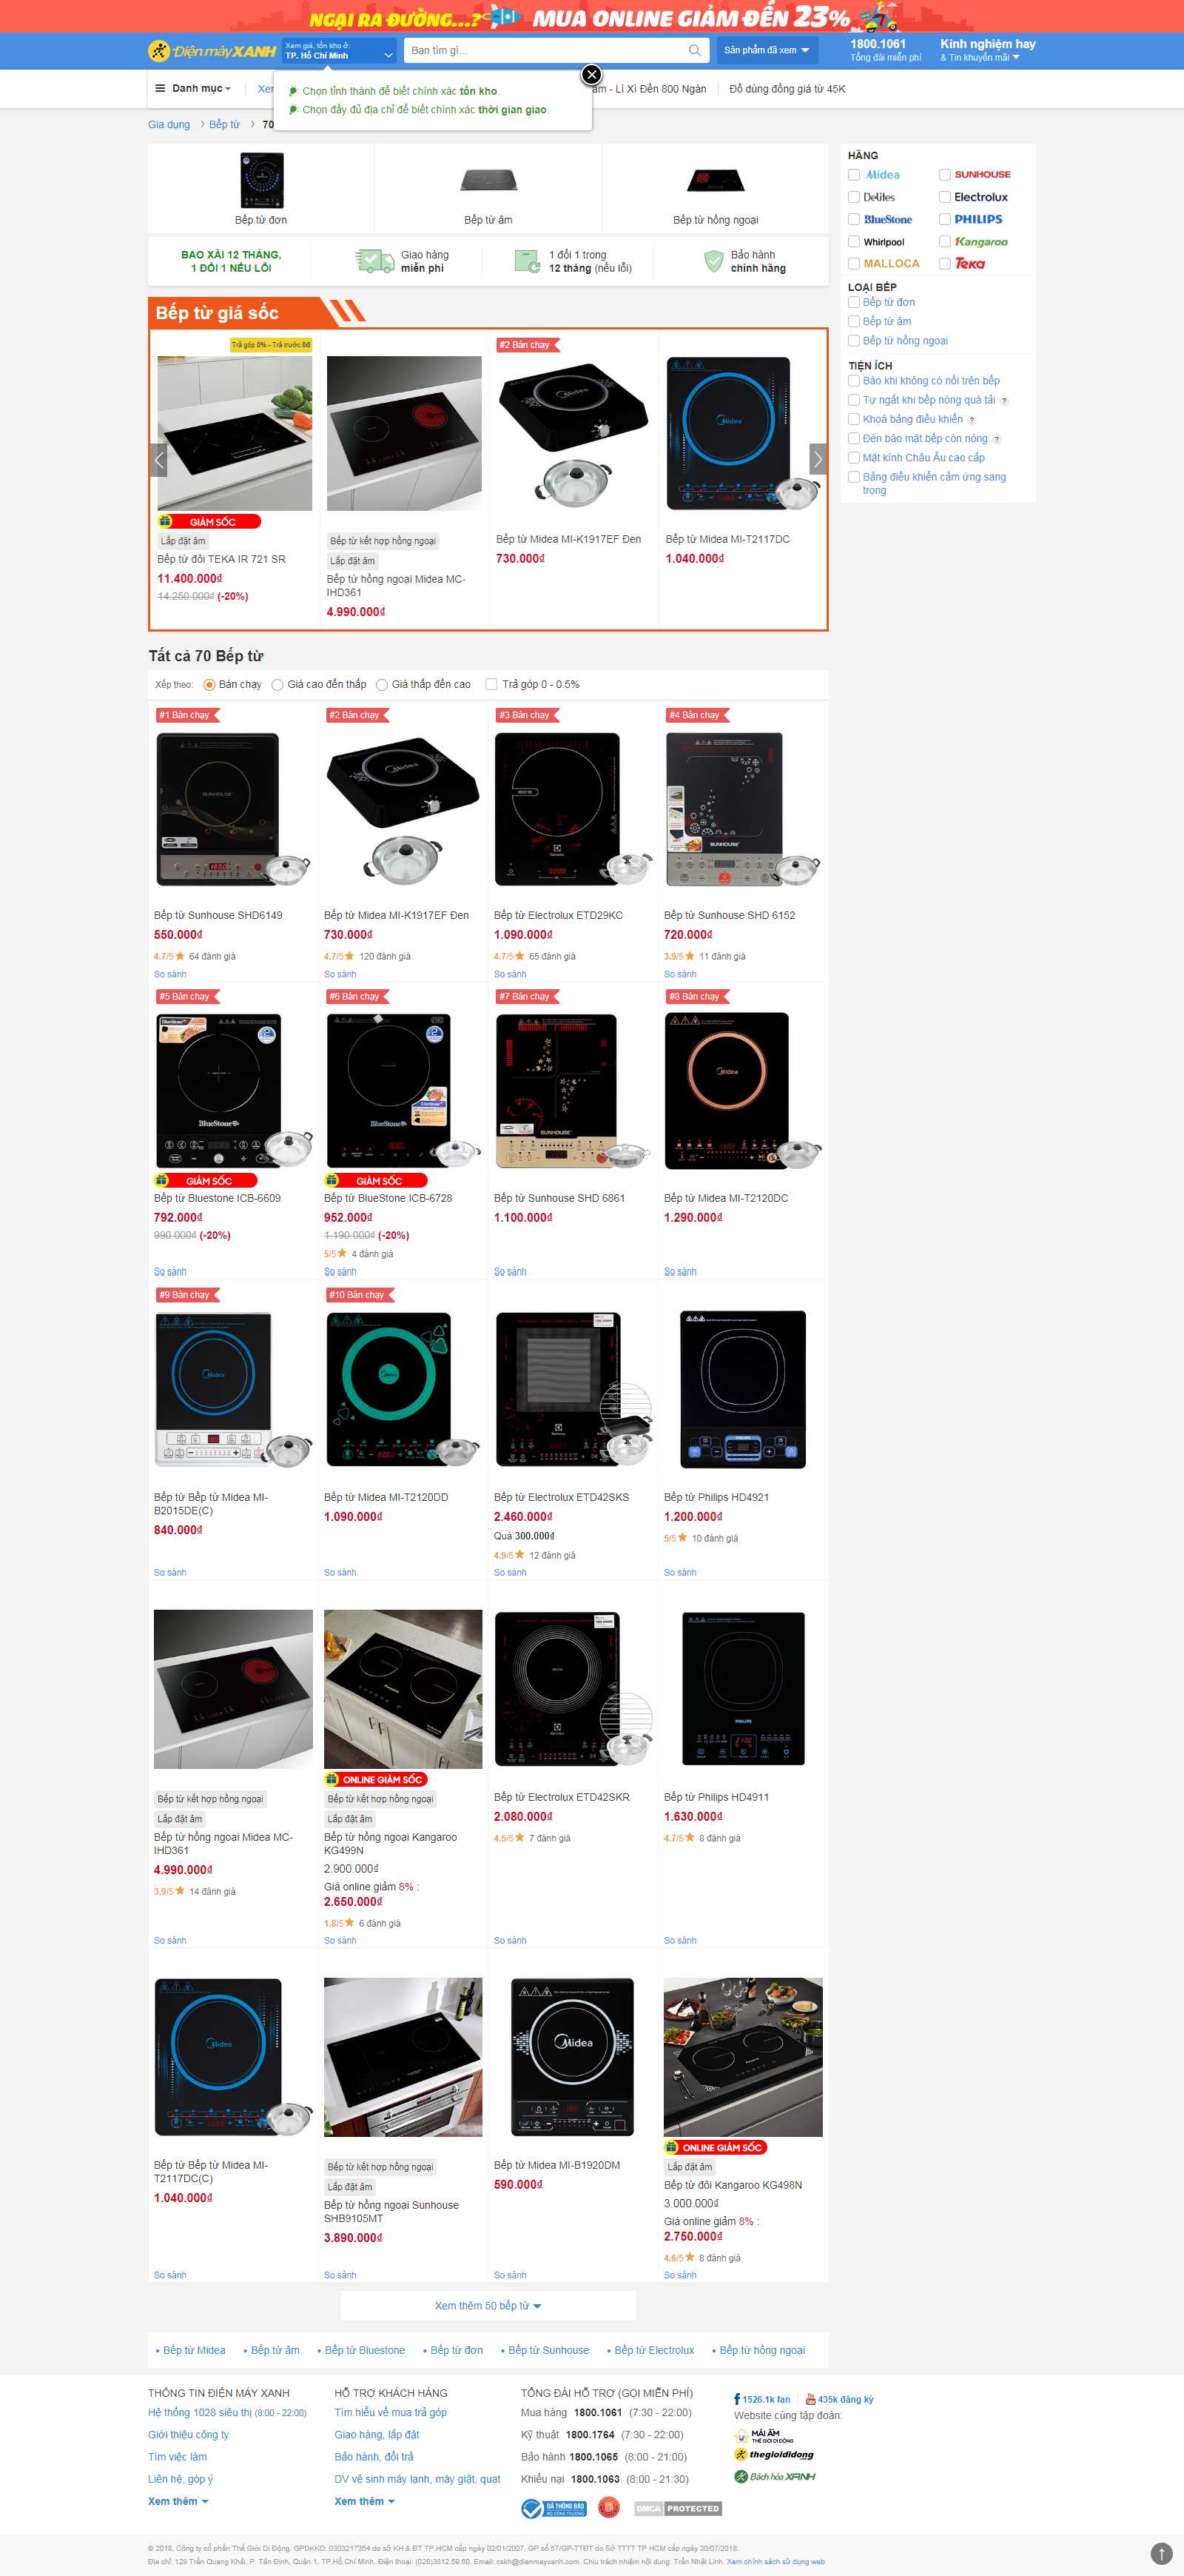Open the TP. Hồ Chí Minh location dropdown
The image size is (1184, 2576).
(339, 51)
